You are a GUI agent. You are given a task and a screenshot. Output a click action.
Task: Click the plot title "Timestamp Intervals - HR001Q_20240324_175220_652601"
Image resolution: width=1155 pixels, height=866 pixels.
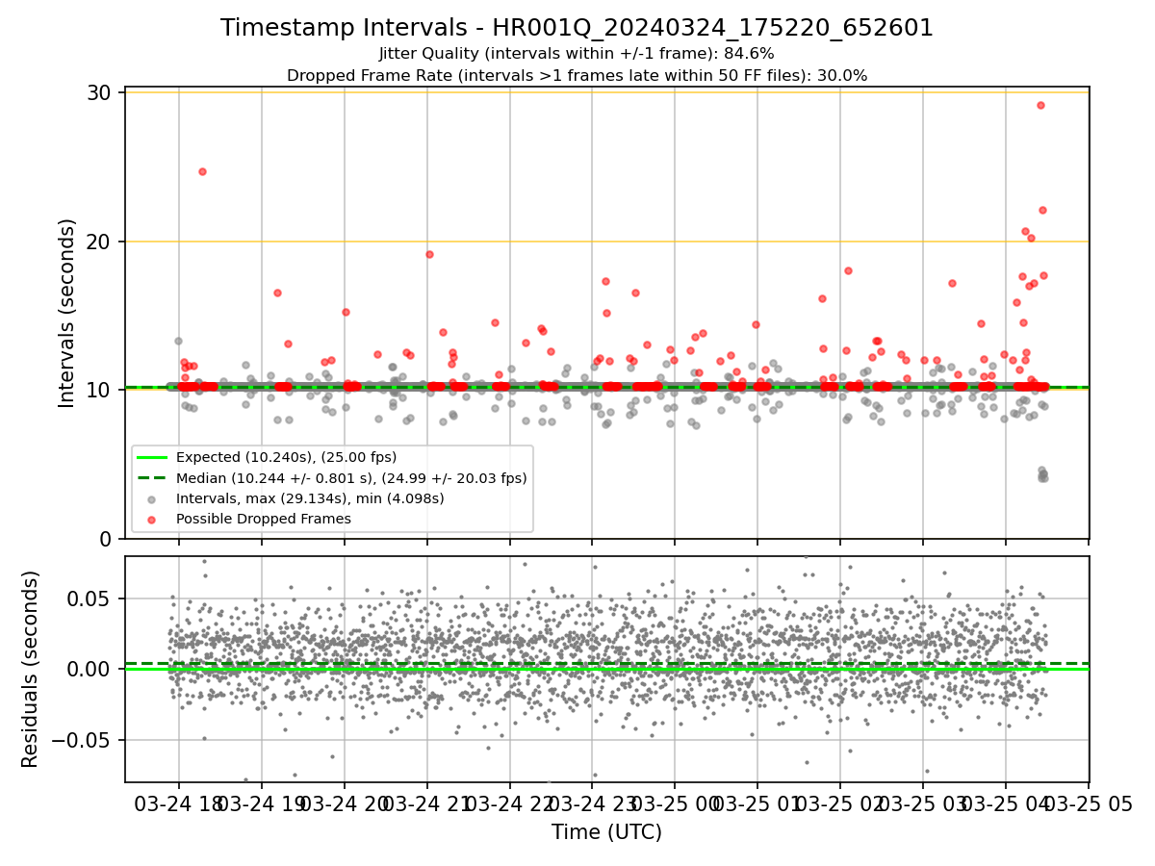click(x=577, y=28)
